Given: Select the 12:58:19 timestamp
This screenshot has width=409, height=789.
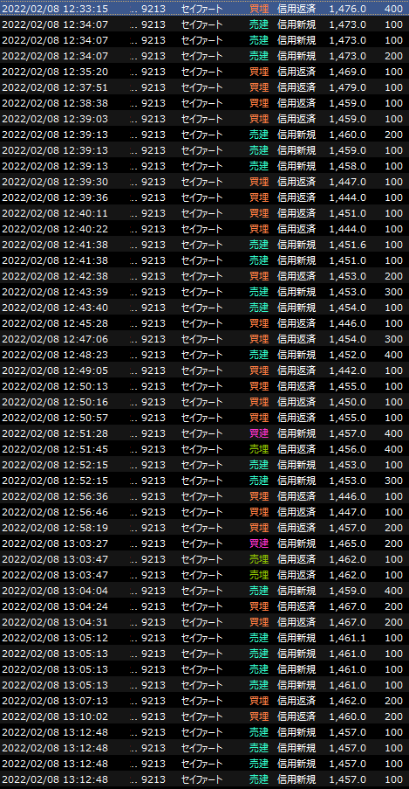Looking at the screenshot, I should click(55, 528).
